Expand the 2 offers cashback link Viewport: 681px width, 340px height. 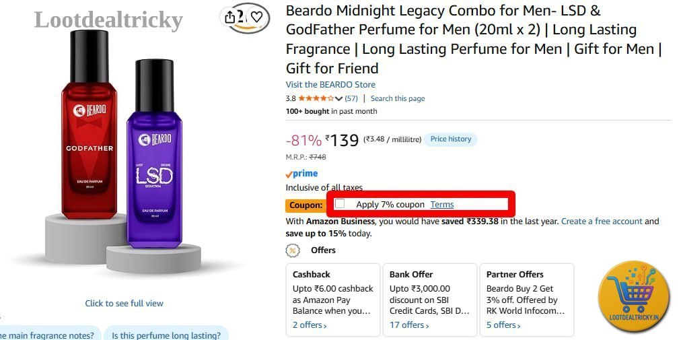[310, 325]
